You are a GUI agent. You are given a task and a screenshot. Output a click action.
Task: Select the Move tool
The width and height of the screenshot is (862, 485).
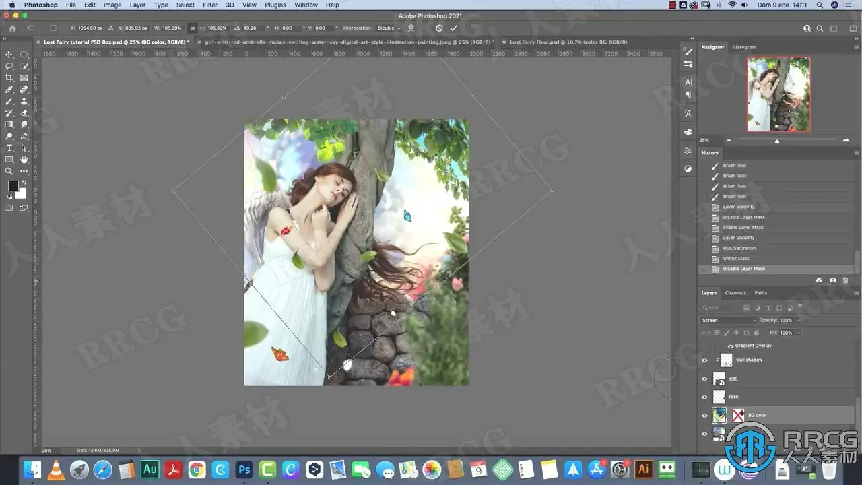coord(9,55)
